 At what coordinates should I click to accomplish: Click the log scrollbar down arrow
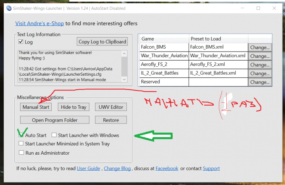coord(124,79)
